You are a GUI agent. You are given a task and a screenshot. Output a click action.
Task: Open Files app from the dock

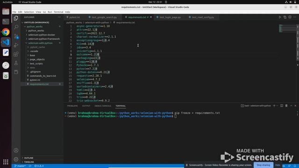(x=6, y=11)
